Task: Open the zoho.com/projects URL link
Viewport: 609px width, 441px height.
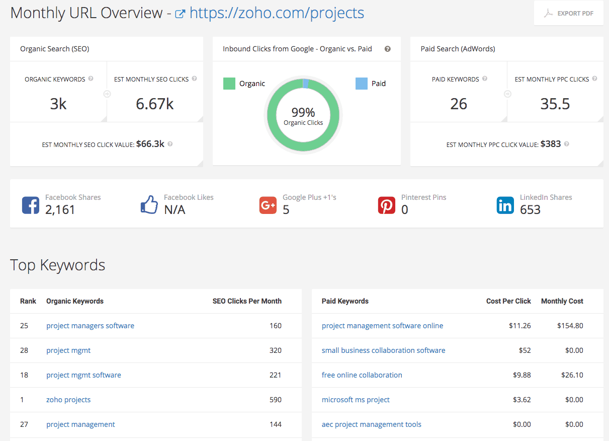Action: [277, 13]
